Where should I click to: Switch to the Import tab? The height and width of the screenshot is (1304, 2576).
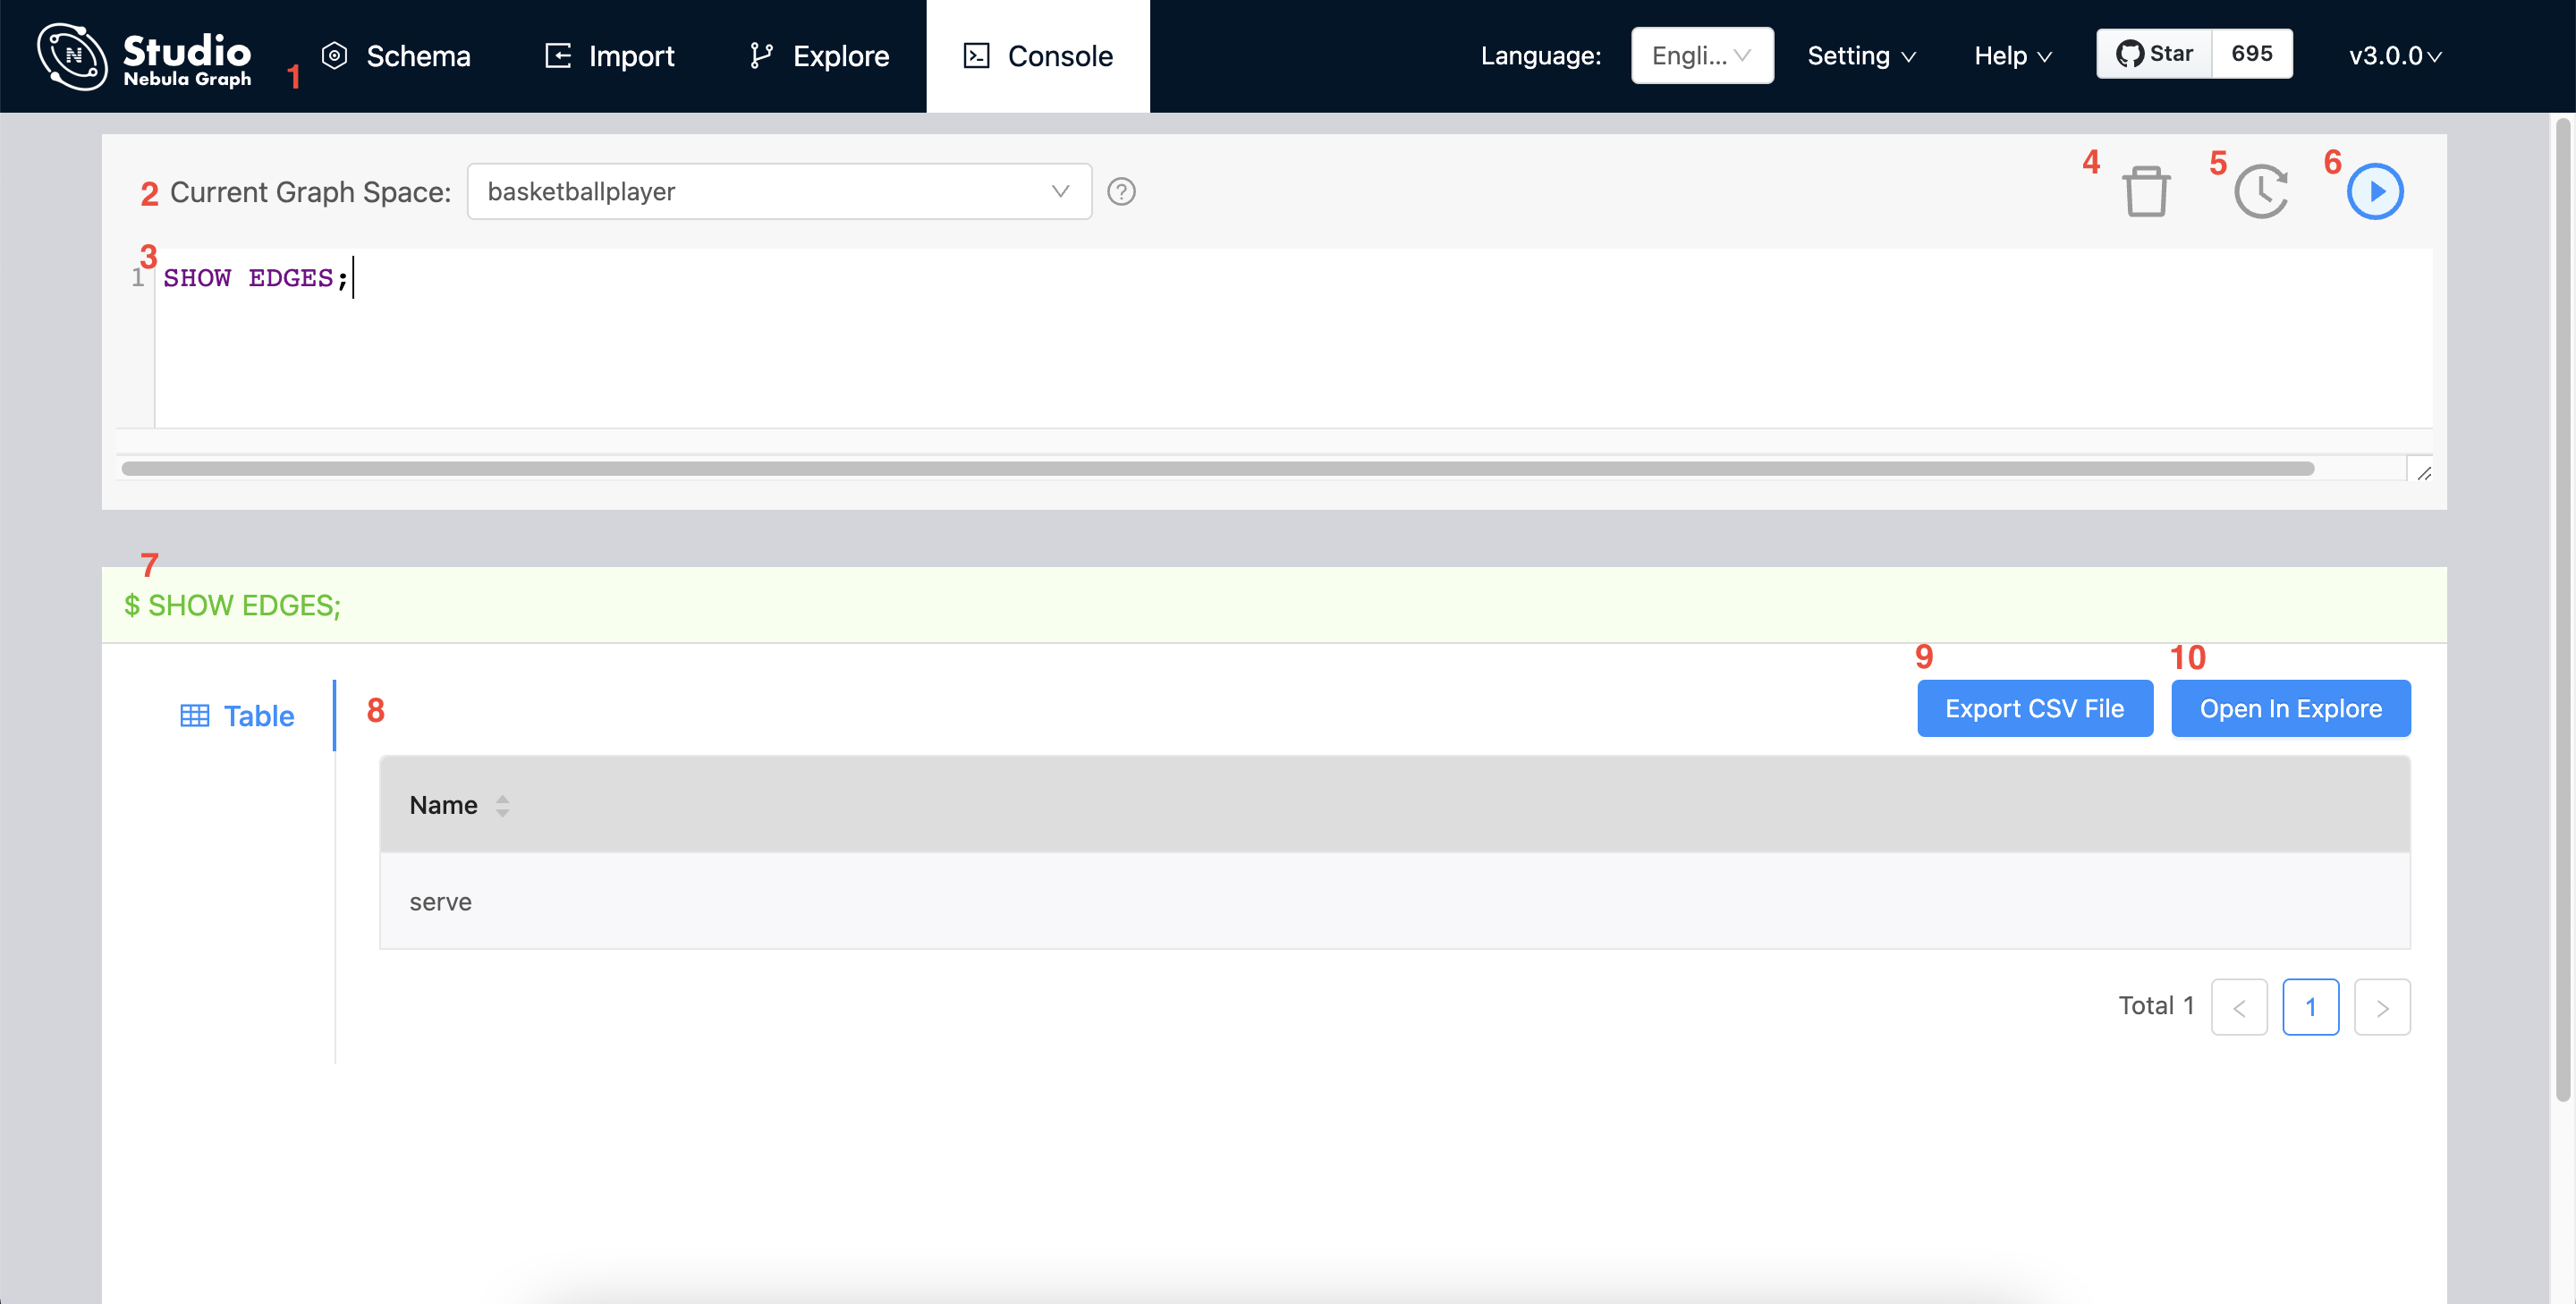(609, 56)
